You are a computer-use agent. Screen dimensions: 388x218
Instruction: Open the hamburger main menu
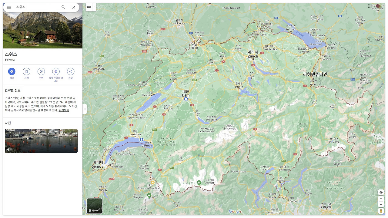click(9, 7)
